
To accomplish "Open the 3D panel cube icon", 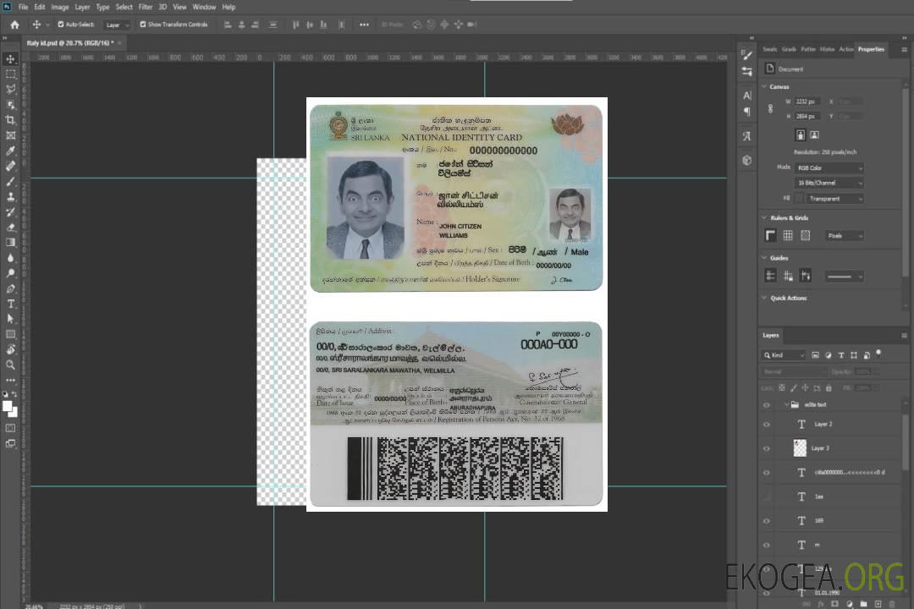I will [746, 160].
